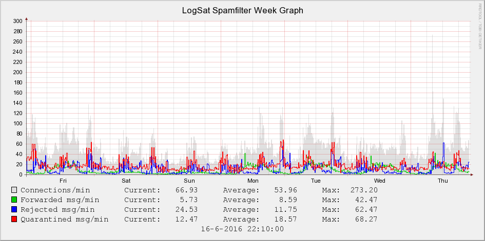Click the 300 label on the y-axis
This screenshot has width=485, height=241.
click(17, 21)
